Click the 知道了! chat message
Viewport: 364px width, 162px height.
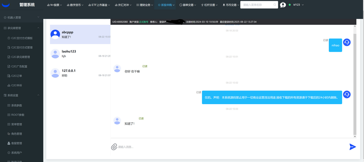click(129, 124)
